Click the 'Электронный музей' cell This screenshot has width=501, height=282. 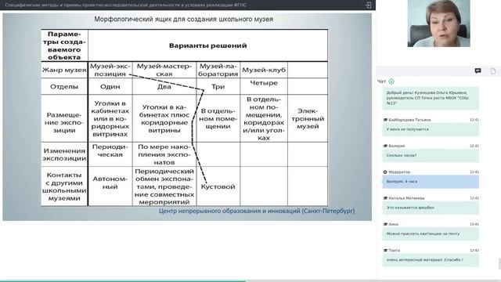click(x=308, y=118)
